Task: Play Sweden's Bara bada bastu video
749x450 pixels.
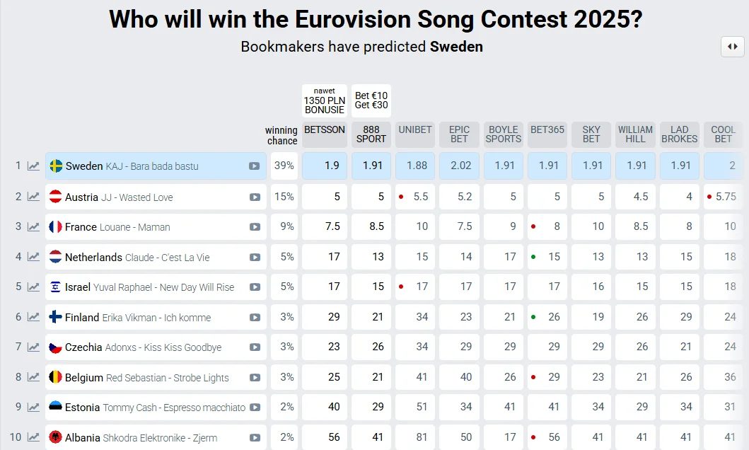Action: click(254, 166)
